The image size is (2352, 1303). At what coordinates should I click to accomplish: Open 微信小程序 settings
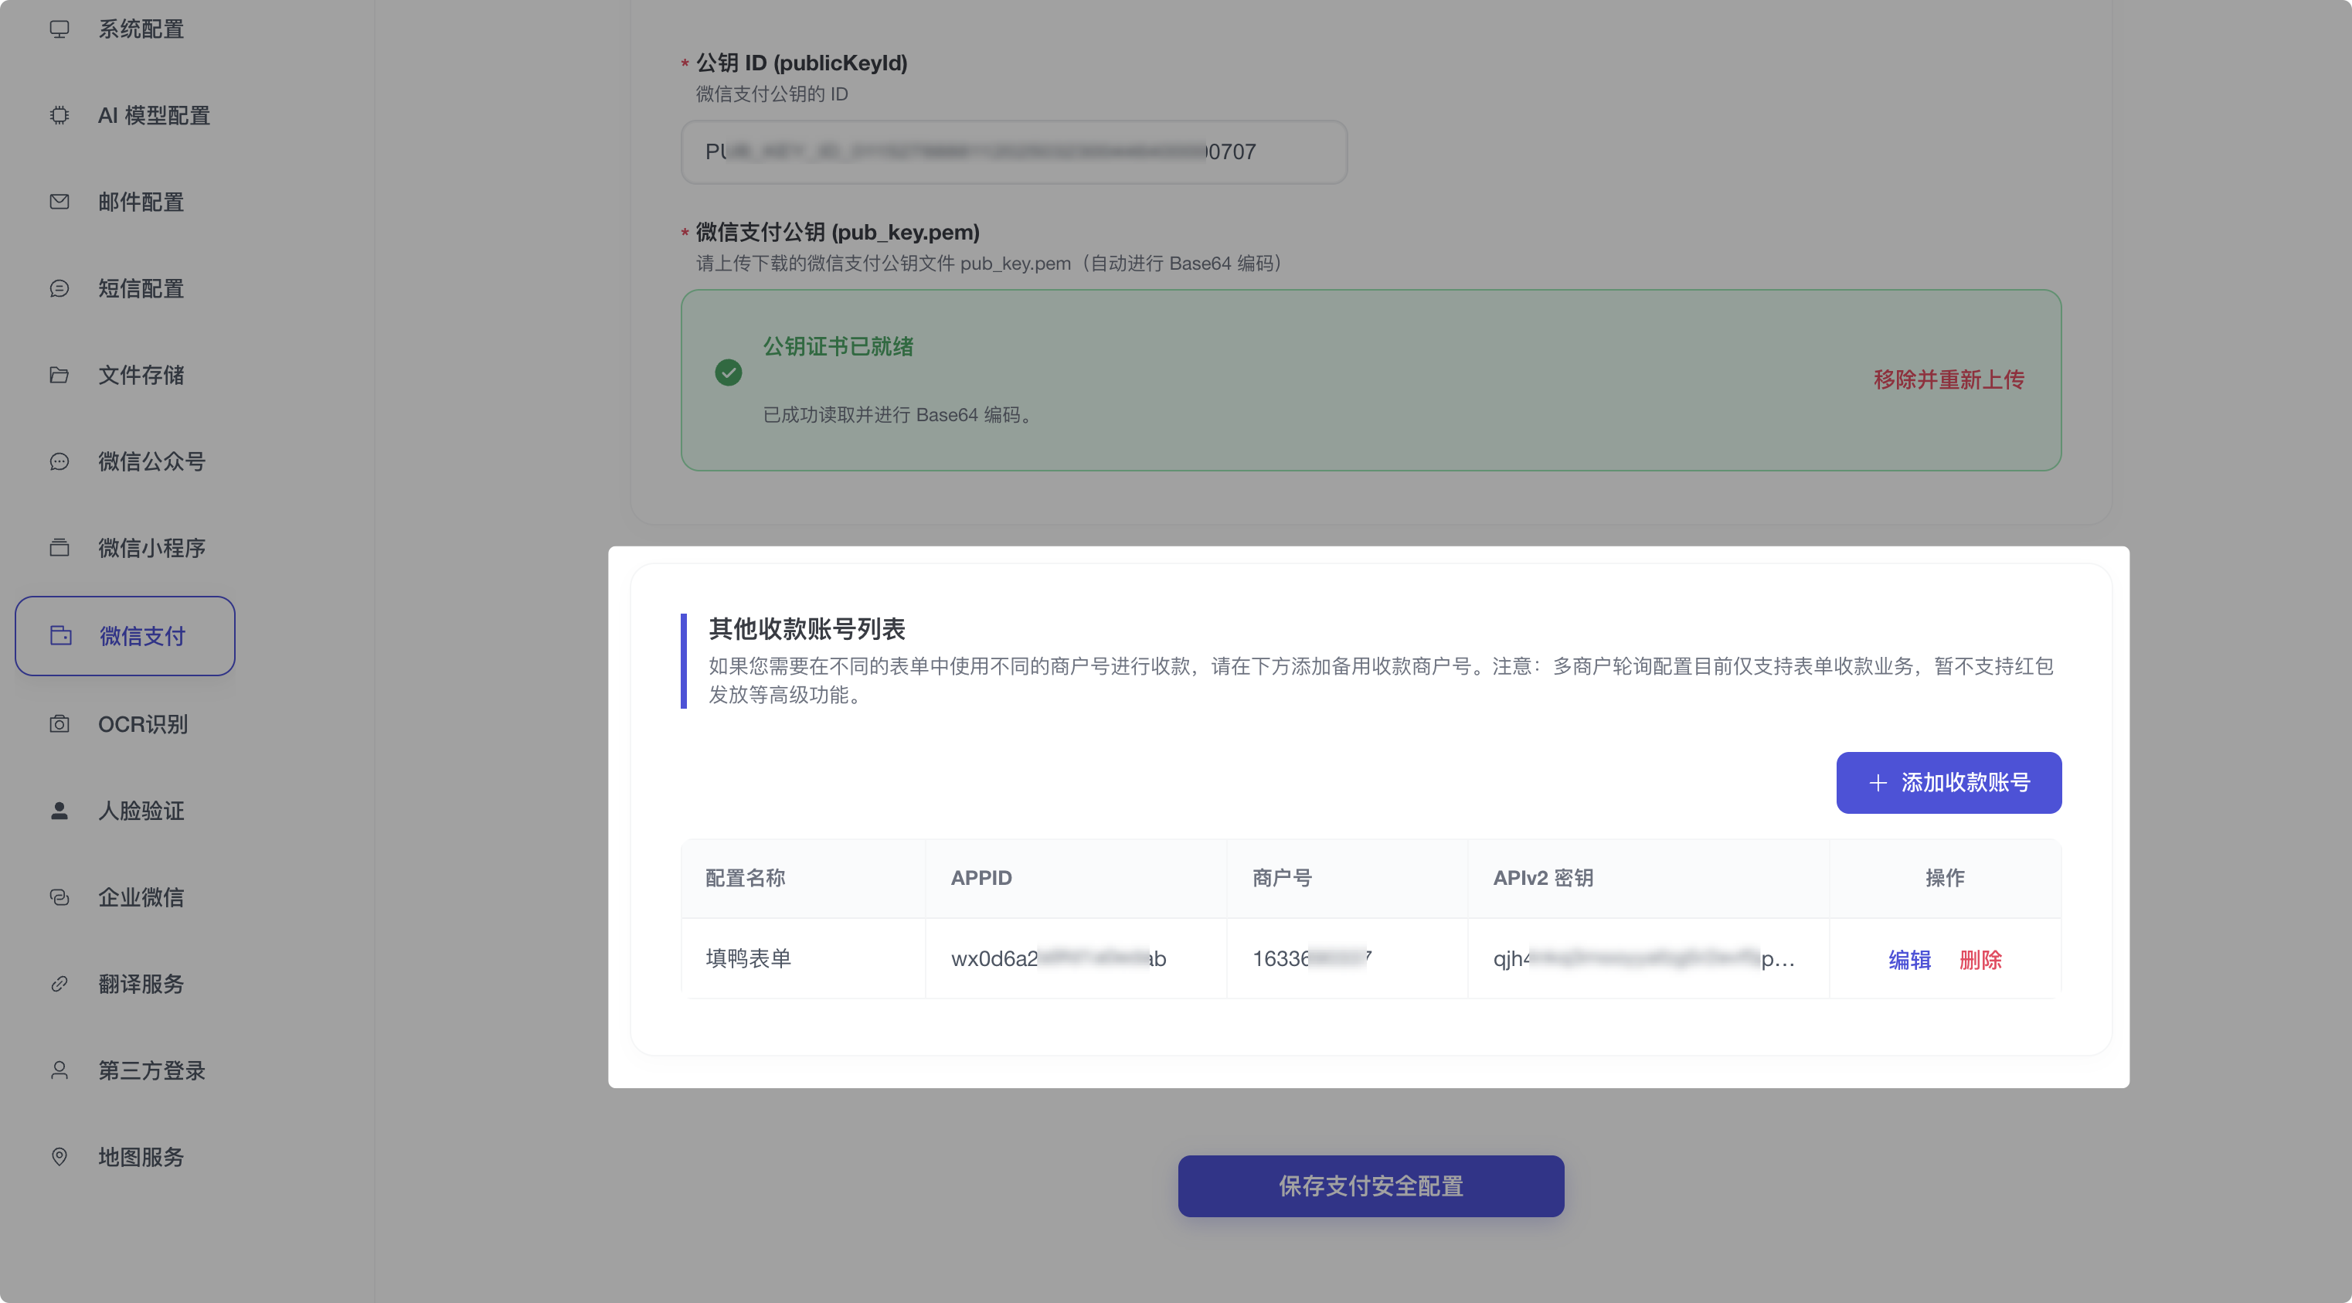click(x=124, y=548)
